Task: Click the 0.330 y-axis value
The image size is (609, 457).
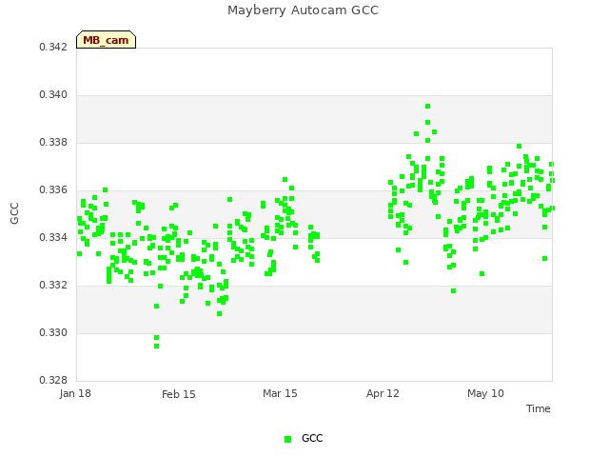Action: click(53, 332)
